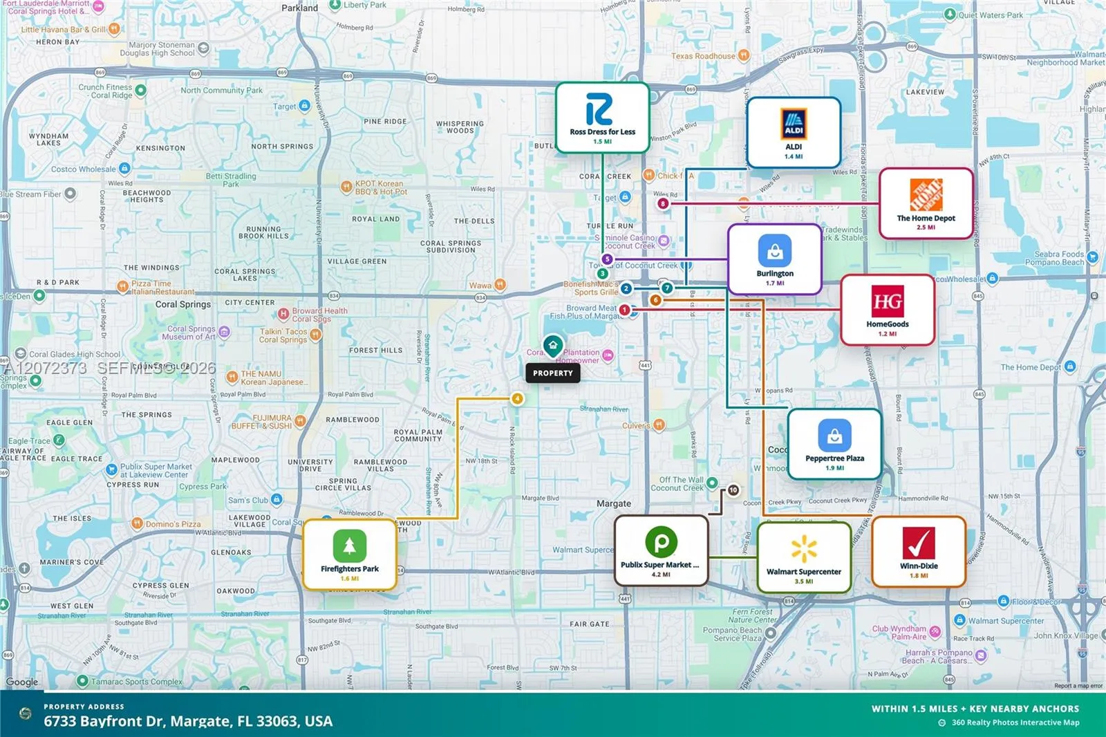
Task: Select the 'Margate' city label
Action: point(614,503)
